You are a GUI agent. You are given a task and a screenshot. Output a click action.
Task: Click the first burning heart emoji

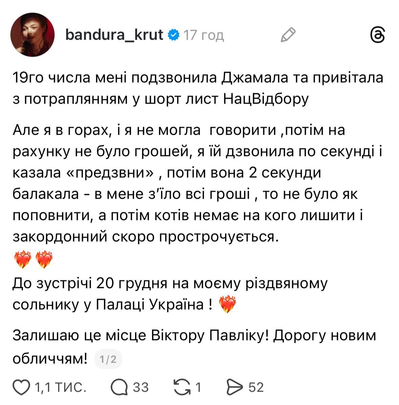(23, 260)
